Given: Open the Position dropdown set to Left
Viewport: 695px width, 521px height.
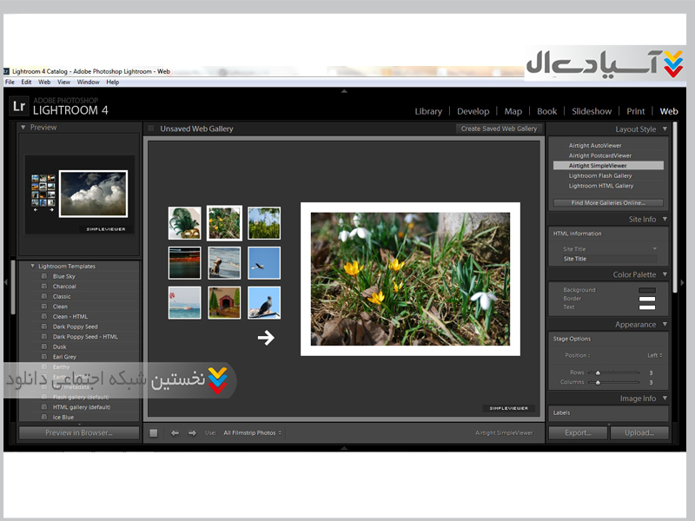Looking at the screenshot, I should pyautogui.click(x=654, y=355).
